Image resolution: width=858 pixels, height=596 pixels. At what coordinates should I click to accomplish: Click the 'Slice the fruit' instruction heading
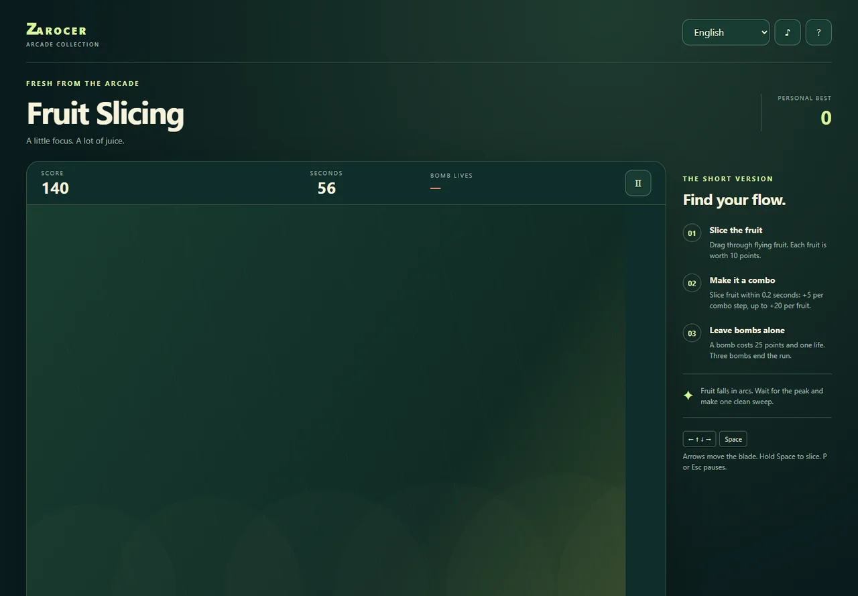pos(736,230)
